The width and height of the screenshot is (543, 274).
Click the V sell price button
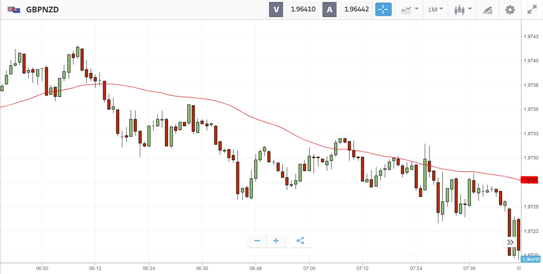coord(294,9)
